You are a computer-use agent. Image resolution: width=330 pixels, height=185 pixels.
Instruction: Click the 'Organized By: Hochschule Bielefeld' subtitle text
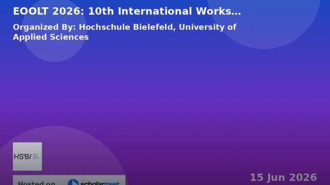tap(125, 32)
